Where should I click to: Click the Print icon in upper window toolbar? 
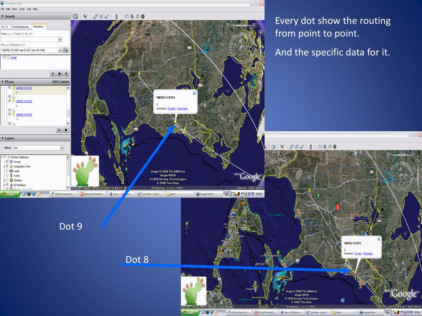tap(132, 16)
